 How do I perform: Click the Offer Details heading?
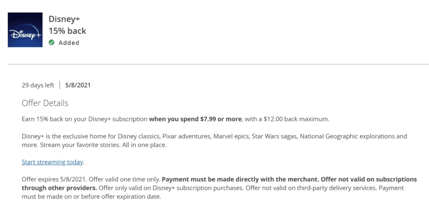click(45, 103)
